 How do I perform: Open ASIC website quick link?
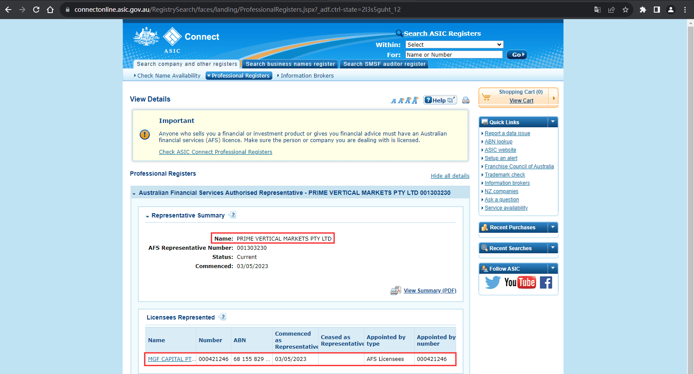[x=500, y=150]
